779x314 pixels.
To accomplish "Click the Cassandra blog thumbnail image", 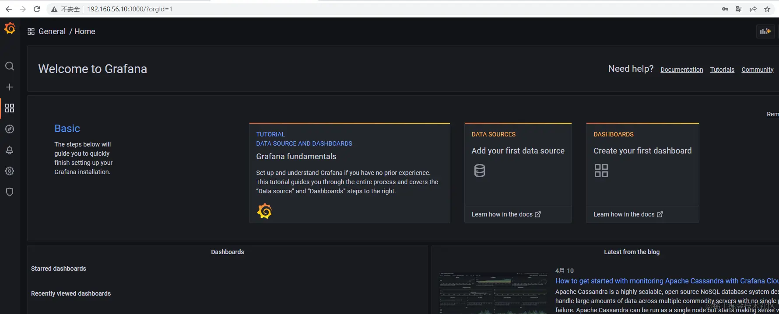I will [x=494, y=293].
